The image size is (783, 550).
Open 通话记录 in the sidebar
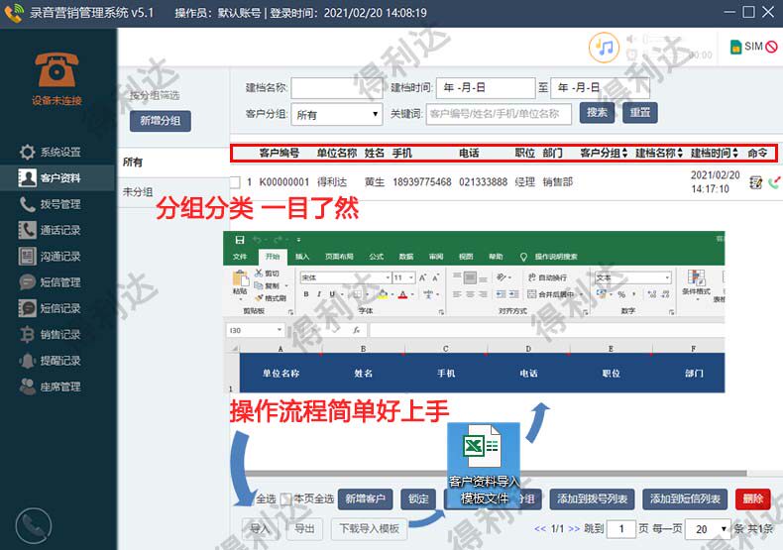(50, 230)
